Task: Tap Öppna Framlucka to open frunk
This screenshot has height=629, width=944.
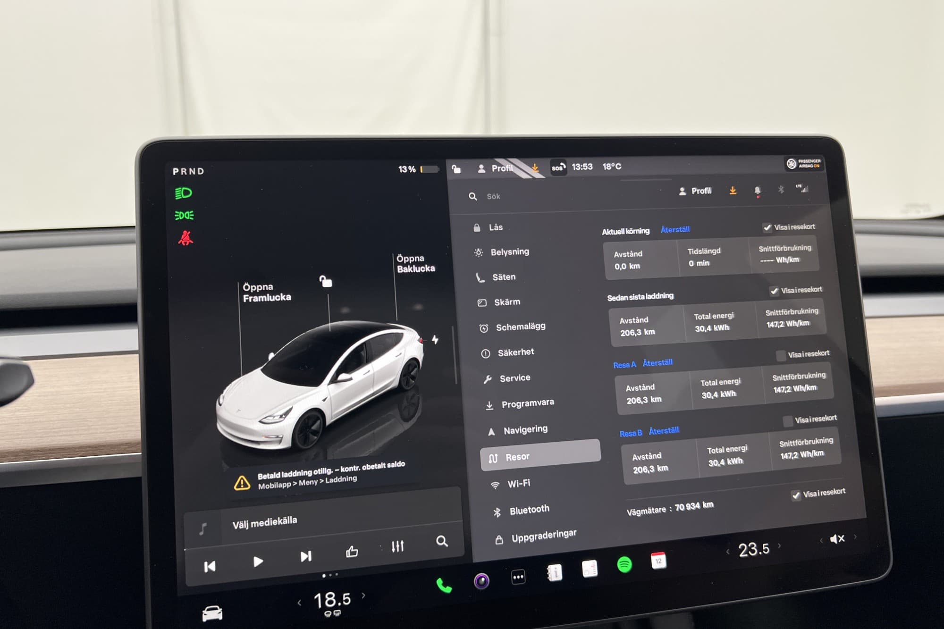Action: (267, 292)
